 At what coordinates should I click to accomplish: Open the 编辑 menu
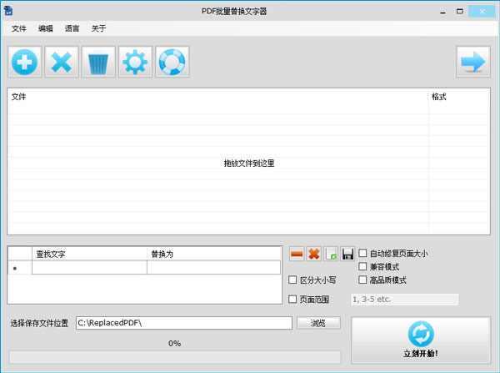pos(46,28)
